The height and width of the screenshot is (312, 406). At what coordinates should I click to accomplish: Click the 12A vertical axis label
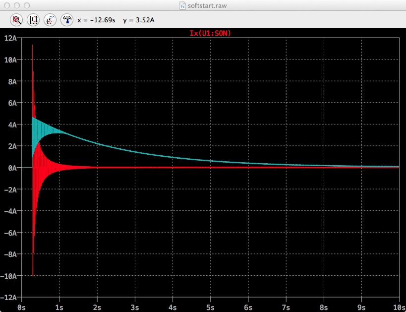[10, 38]
